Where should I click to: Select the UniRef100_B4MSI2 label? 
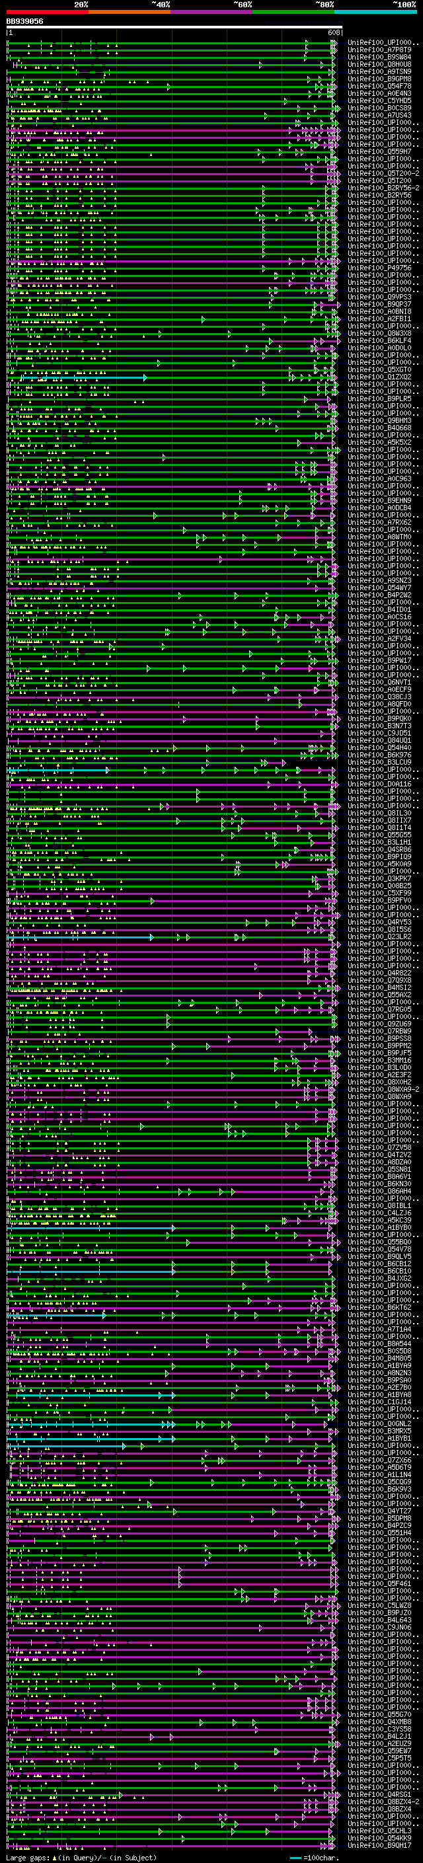point(379,988)
